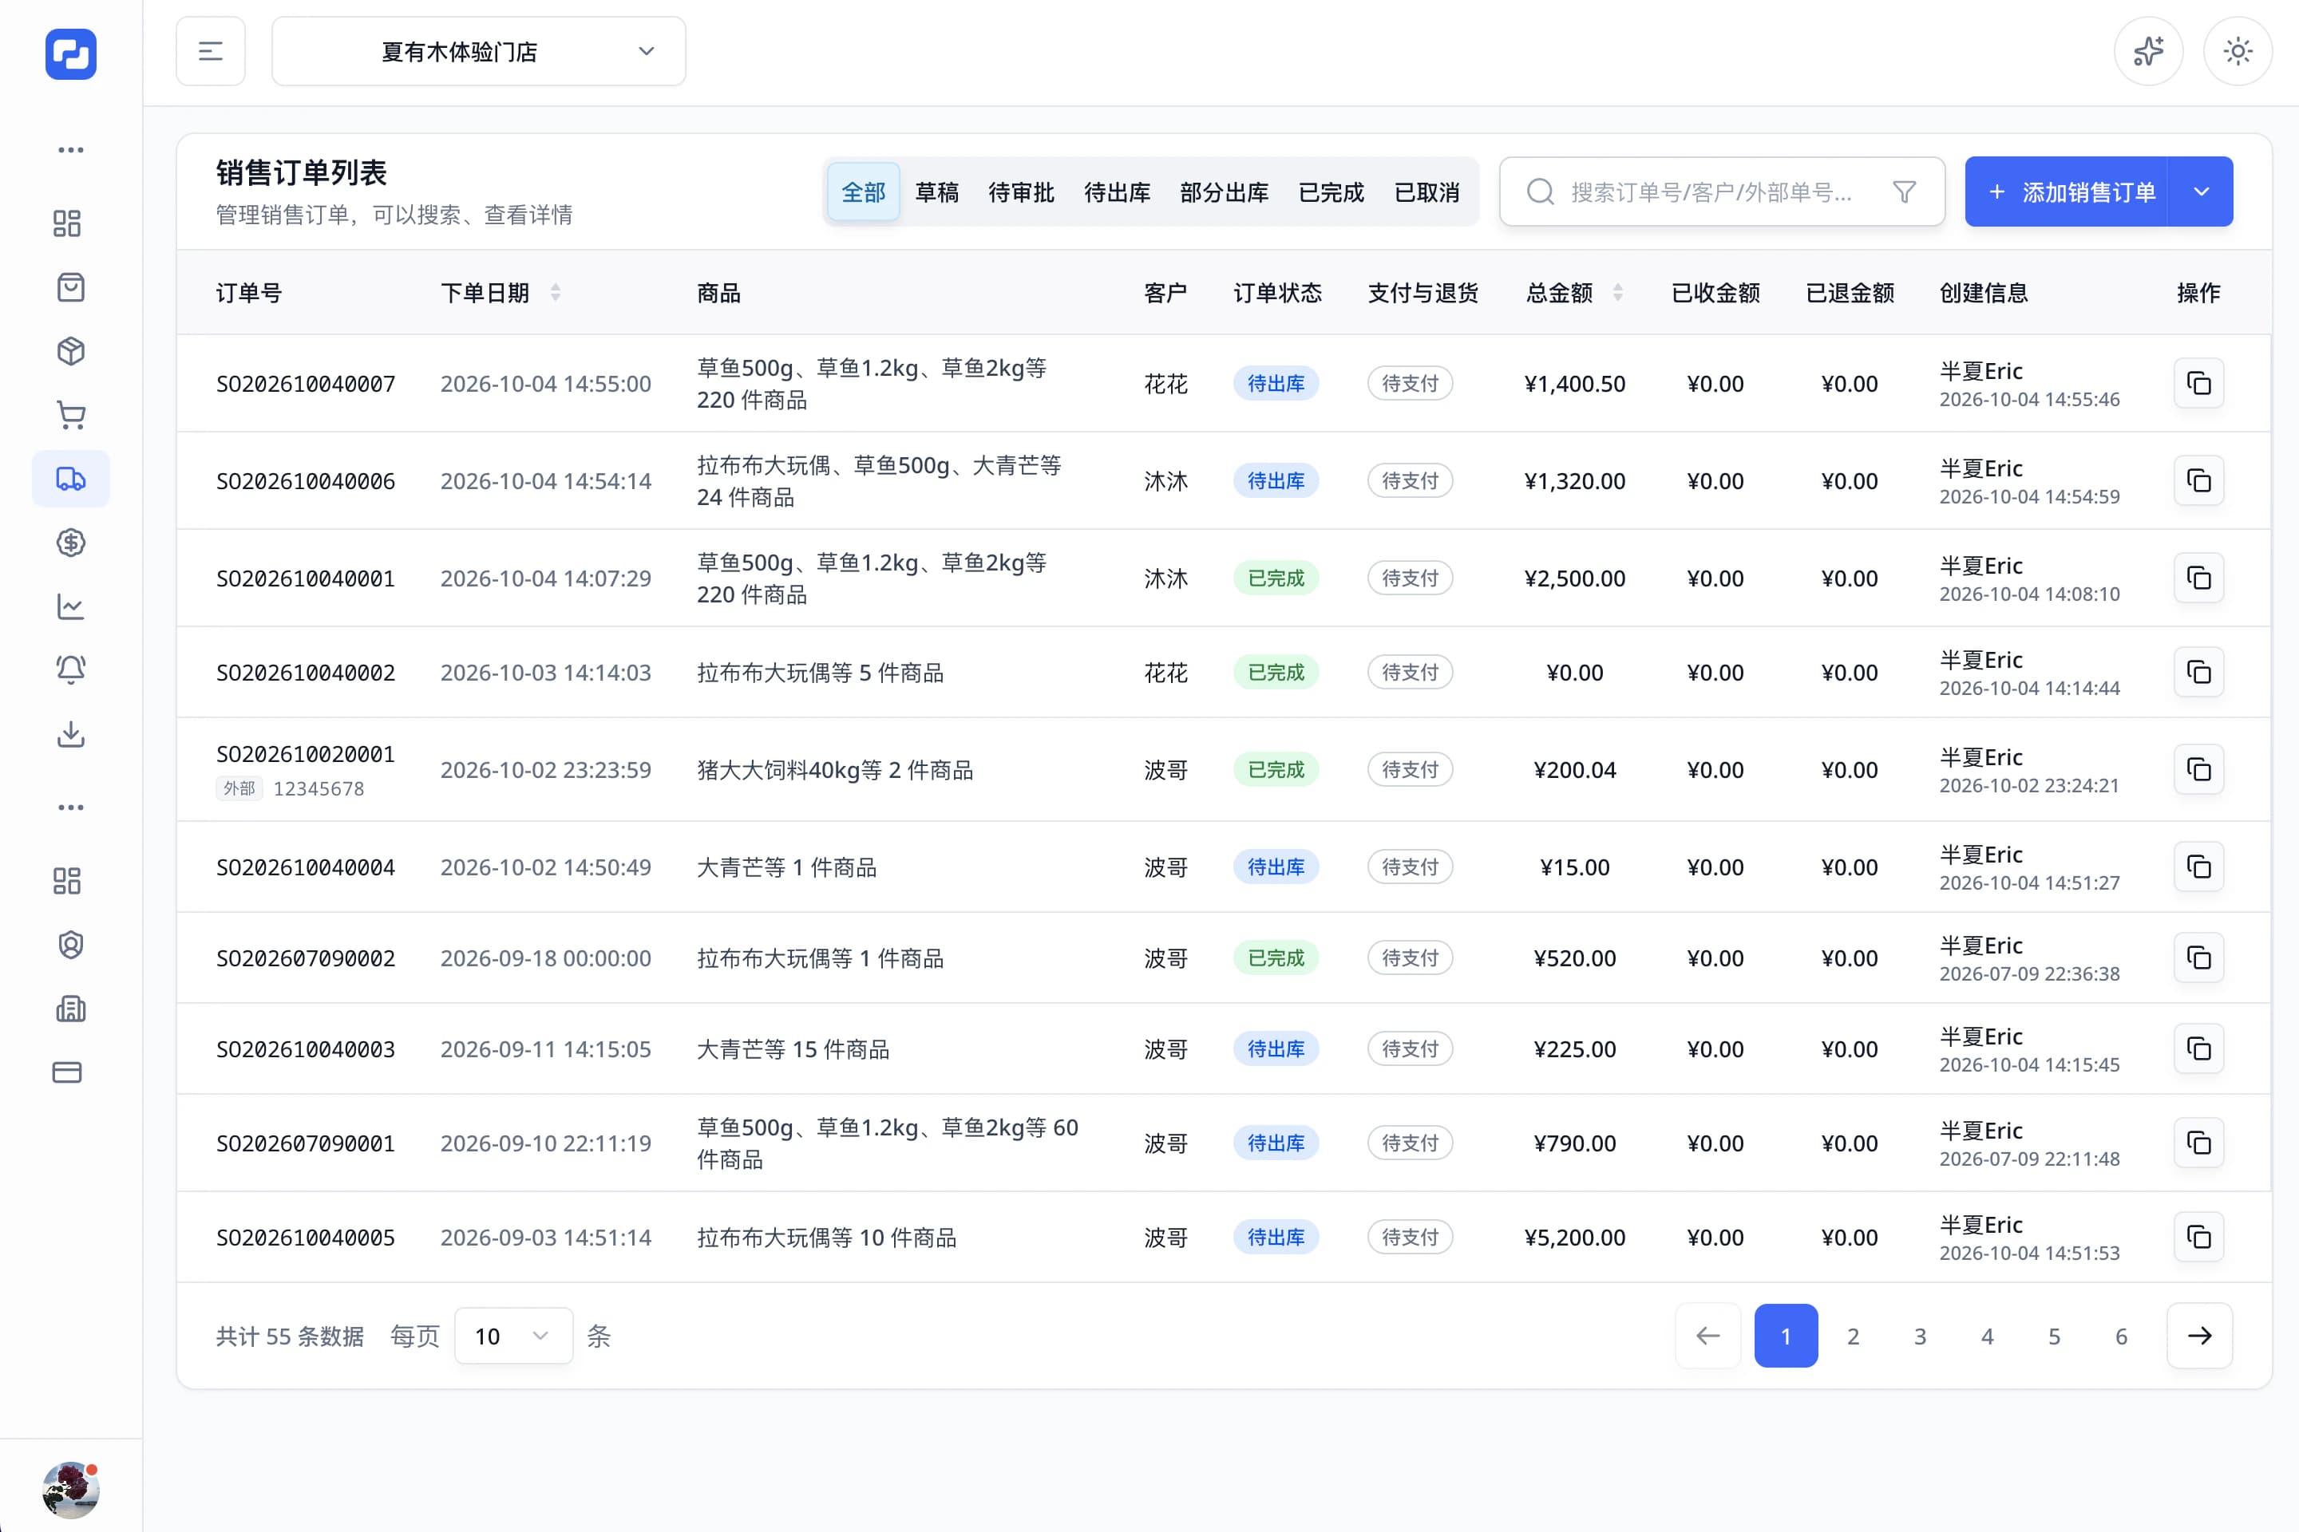Copy order SO202610040001
Image resolution: width=2299 pixels, height=1532 pixels.
(x=2198, y=578)
